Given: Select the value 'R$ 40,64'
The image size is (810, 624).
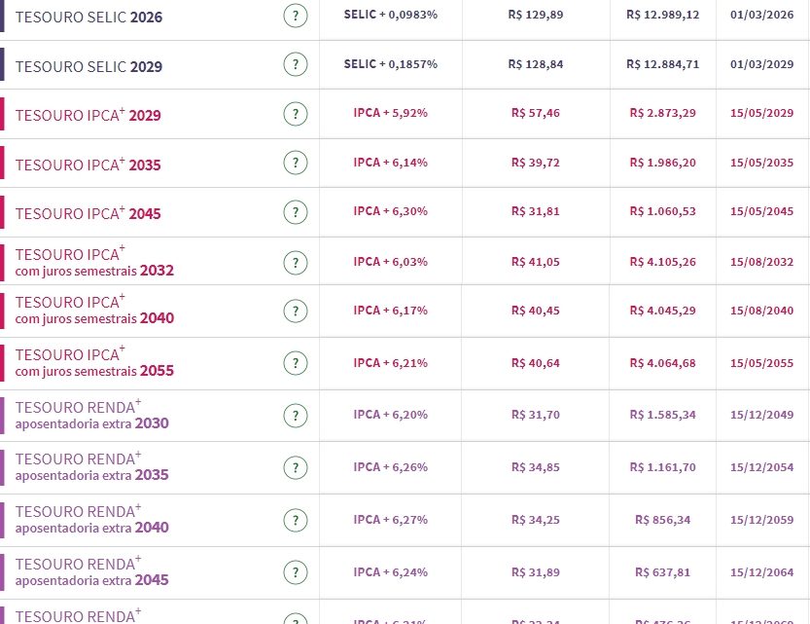Looking at the screenshot, I should pos(536,363).
